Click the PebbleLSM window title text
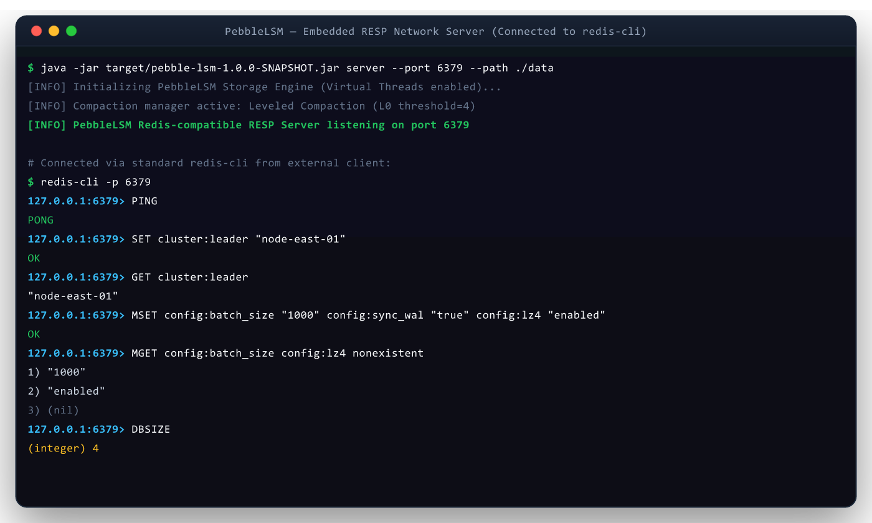872x523 pixels. point(436,31)
